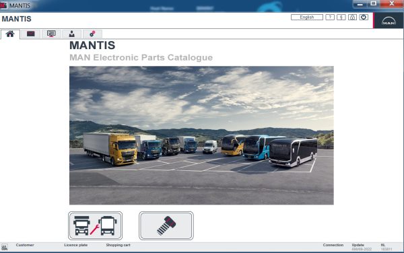Open the English language selector
This screenshot has height=253, width=404.
click(307, 17)
